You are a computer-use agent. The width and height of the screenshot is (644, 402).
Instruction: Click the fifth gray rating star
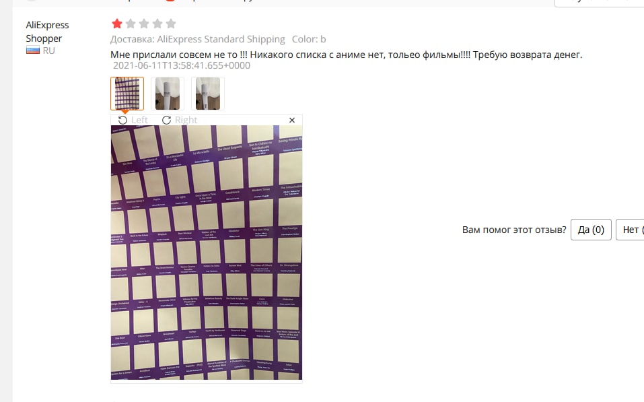[x=172, y=24]
